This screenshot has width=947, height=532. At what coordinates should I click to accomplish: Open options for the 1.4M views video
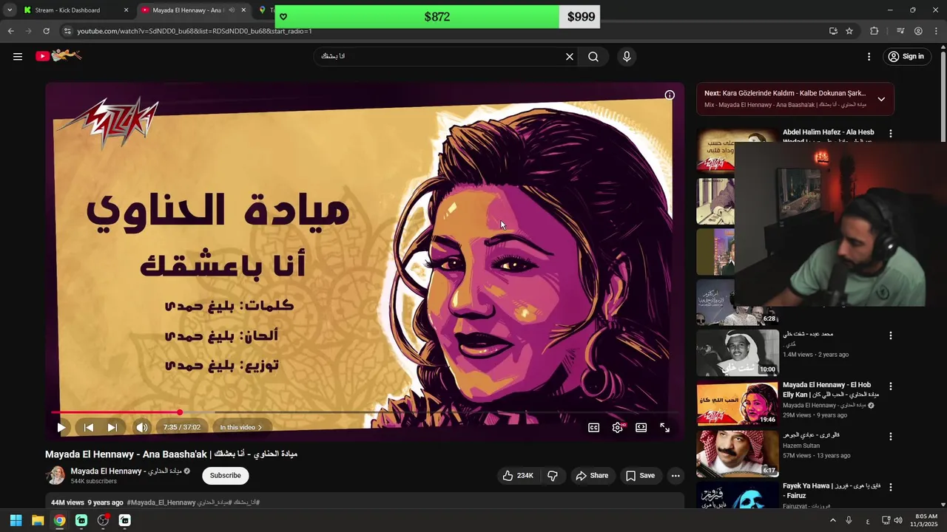click(891, 335)
